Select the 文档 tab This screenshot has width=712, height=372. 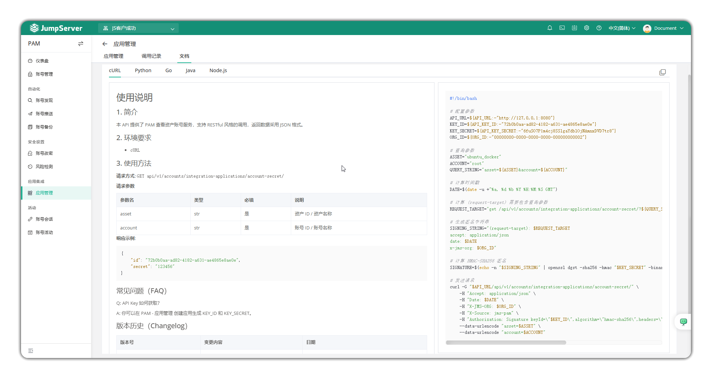tap(184, 56)
